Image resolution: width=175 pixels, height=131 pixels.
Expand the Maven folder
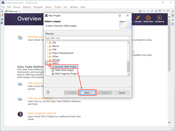[47, 46]
